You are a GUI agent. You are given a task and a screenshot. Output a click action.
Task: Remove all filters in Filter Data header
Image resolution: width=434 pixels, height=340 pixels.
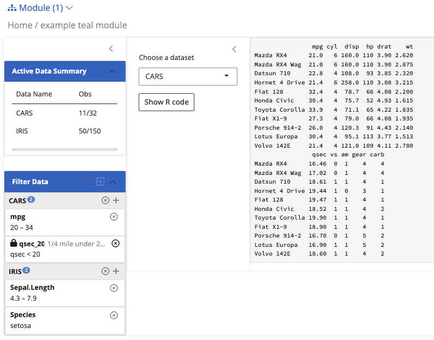point(89,182)
